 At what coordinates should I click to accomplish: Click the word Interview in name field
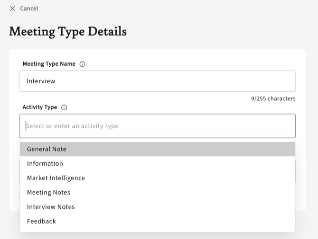tap(41, 81)
